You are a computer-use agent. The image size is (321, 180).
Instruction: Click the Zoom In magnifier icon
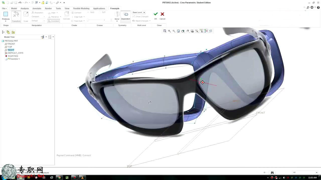(x=169, y=31)
